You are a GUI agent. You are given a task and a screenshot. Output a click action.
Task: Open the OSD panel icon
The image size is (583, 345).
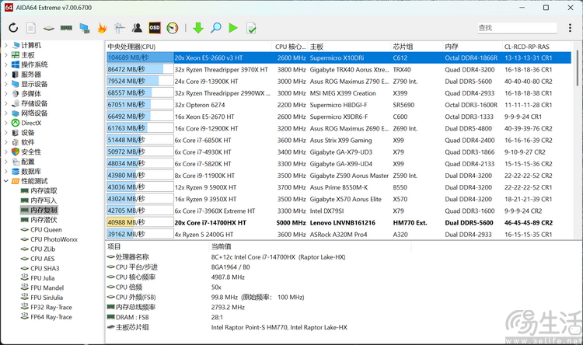(155, 28)
